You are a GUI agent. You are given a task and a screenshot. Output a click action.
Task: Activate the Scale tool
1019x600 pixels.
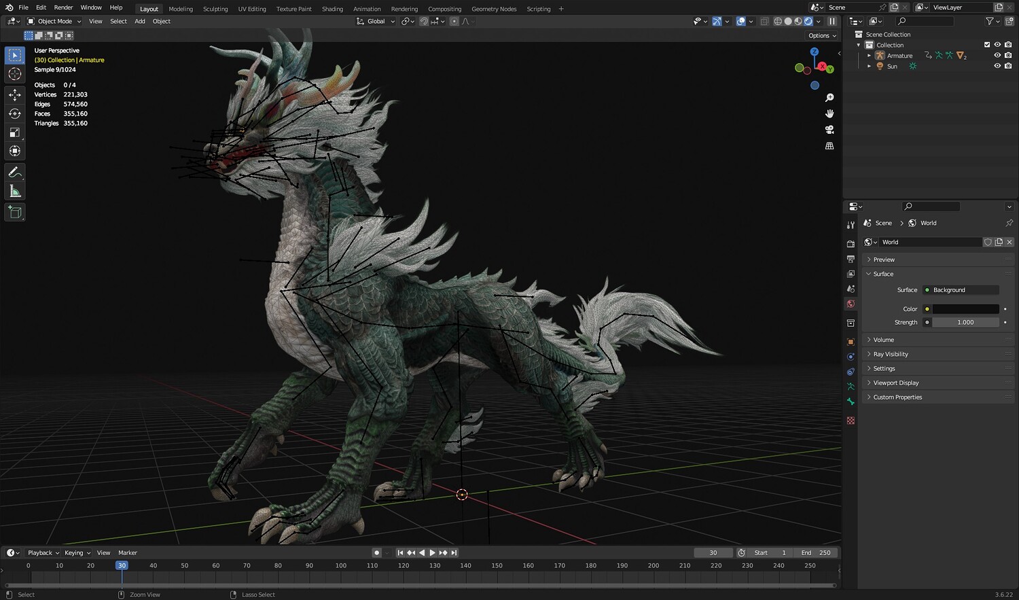click(x=15, y=133)
